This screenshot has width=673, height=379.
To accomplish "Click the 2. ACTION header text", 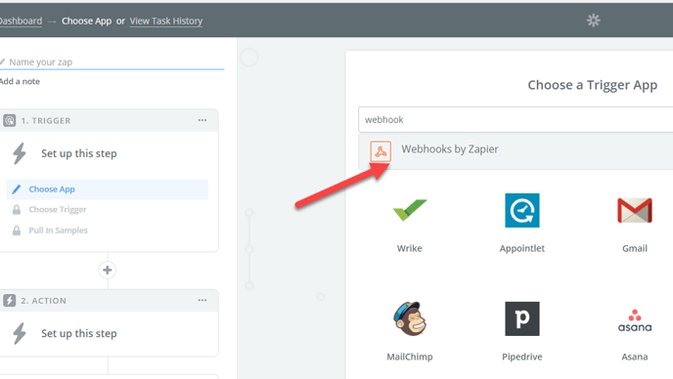I will point(44,301).
